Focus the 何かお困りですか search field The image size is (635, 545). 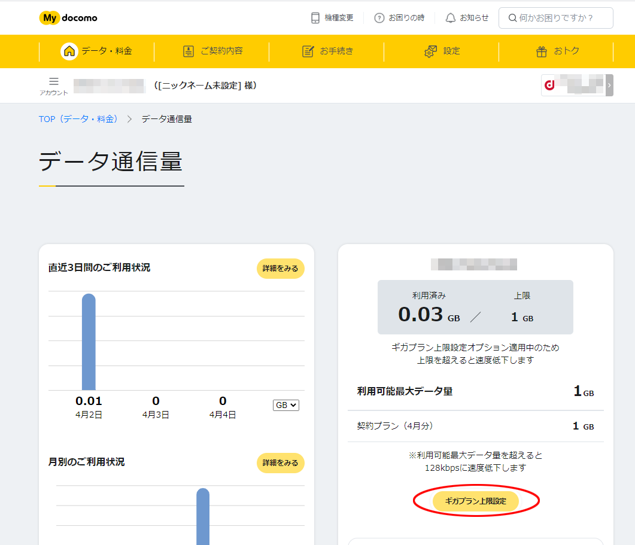click(555, 18)
